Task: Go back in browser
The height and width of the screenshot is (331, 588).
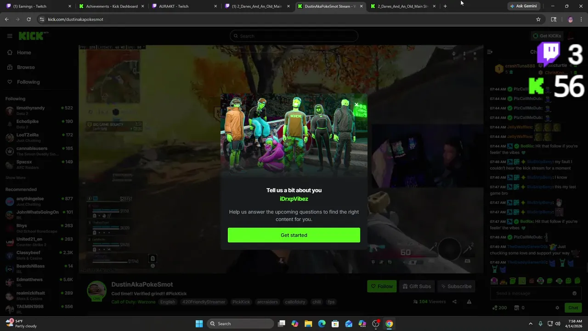Action: click(x=6, y=19)
